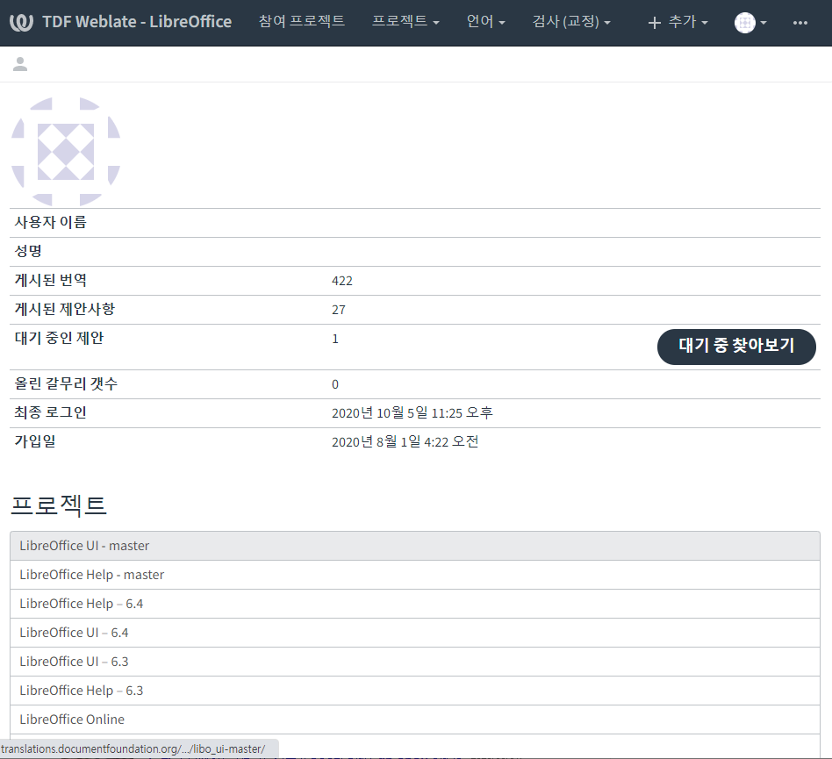Select the 가입일 date value
Viewport: 832px width, 759px height.
click(x=405, y=441)
